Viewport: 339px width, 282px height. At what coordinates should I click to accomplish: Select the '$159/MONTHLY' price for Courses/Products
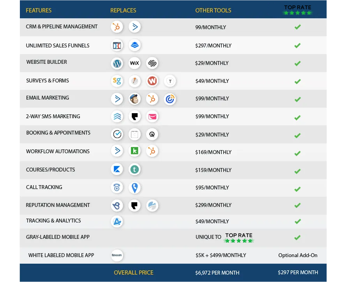(214, 170)
